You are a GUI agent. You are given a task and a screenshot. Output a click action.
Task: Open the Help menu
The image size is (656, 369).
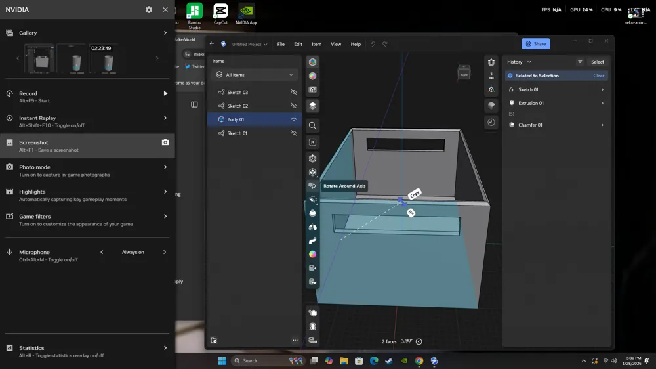coord(356,44)
